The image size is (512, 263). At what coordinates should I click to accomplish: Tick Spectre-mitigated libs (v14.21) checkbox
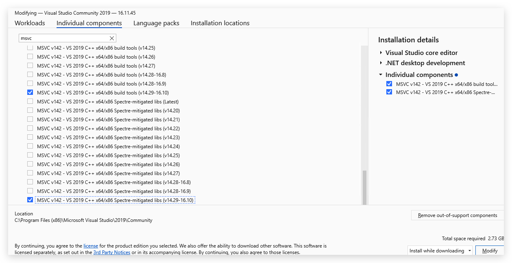[30, 120]
